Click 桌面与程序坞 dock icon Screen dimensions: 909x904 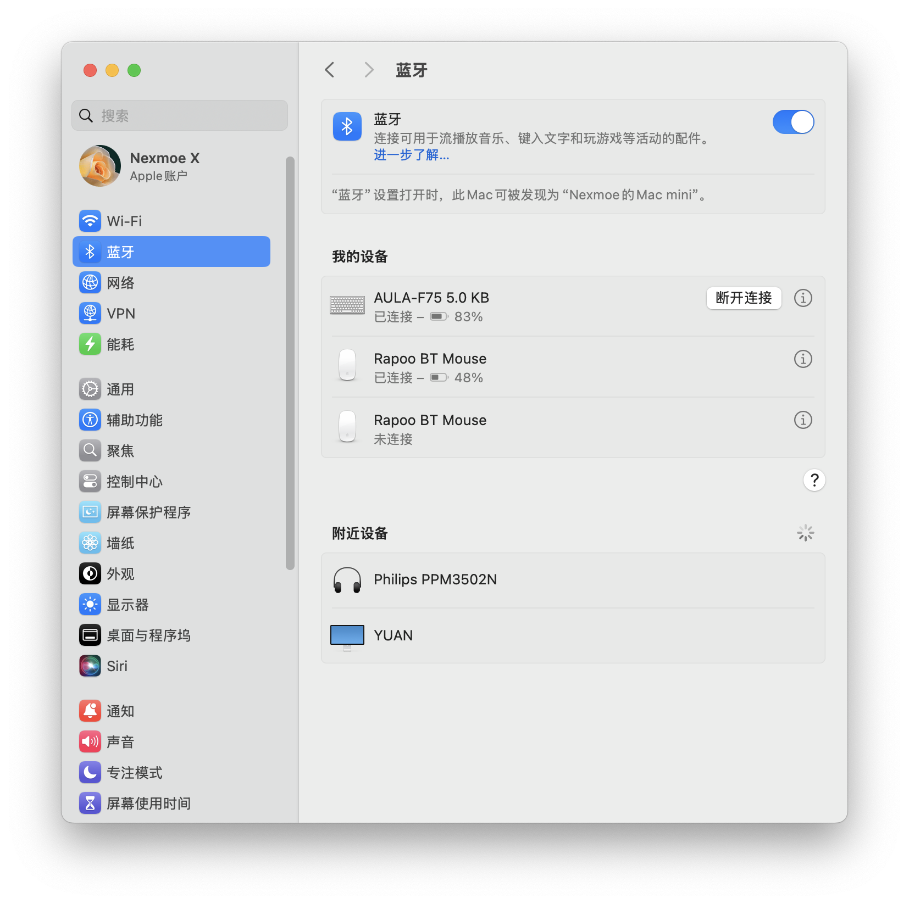pos(90,635)
